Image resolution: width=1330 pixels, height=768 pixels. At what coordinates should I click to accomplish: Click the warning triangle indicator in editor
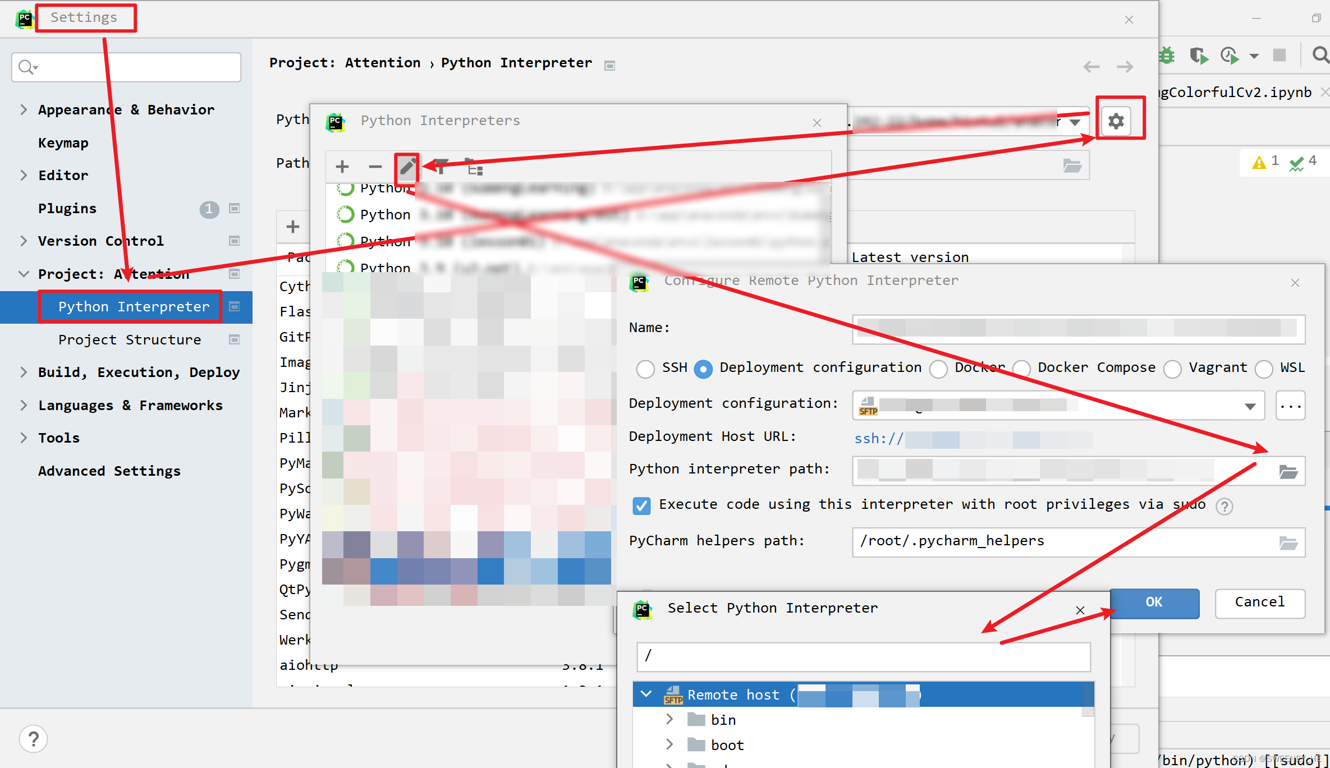click(x=1259, y=163)
